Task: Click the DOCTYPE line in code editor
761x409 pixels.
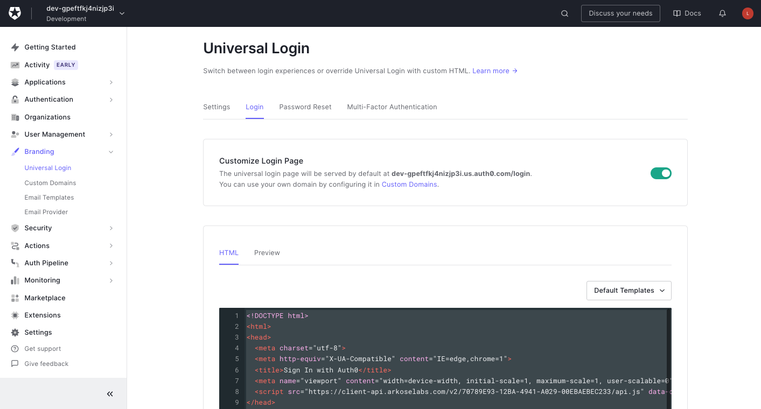Action: (277, 316)
